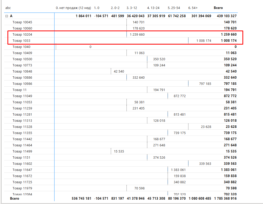The image size is (263, 204).
Task: Click the "5. 25-54" column header
Action: [174, 8]
